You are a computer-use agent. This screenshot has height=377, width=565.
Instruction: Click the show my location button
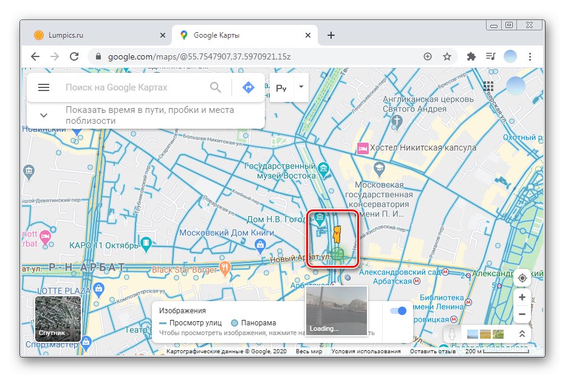522,278
